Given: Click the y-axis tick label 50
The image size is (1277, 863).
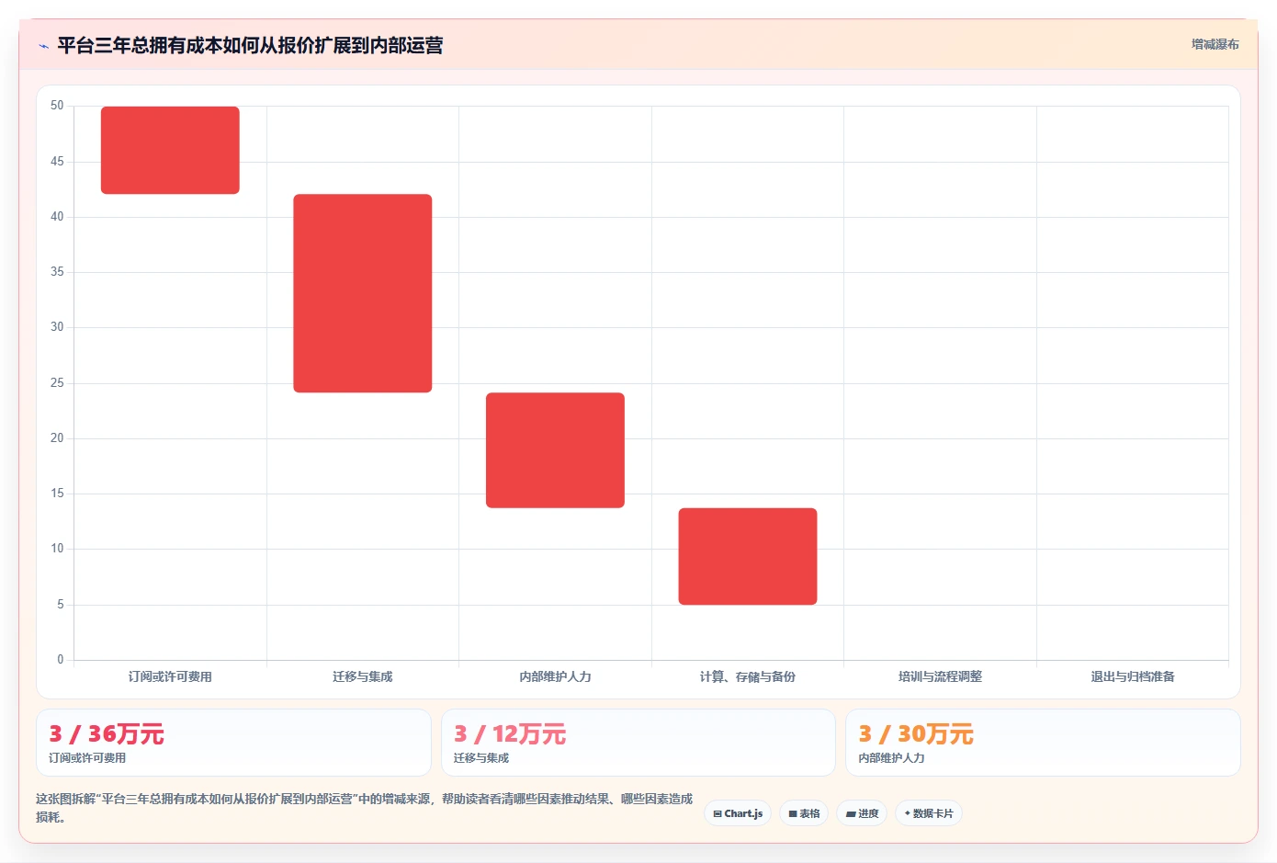Looking at the screenshot, I should click(57, 106).
